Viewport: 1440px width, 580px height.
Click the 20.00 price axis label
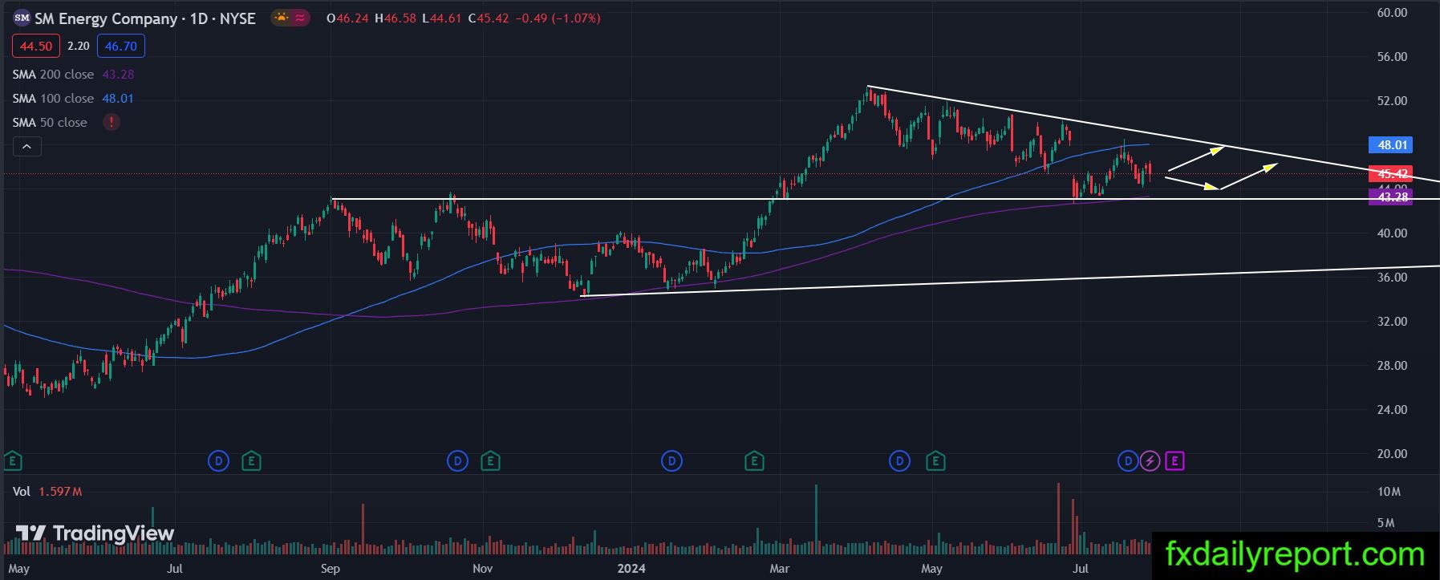tap(1393, 454)
